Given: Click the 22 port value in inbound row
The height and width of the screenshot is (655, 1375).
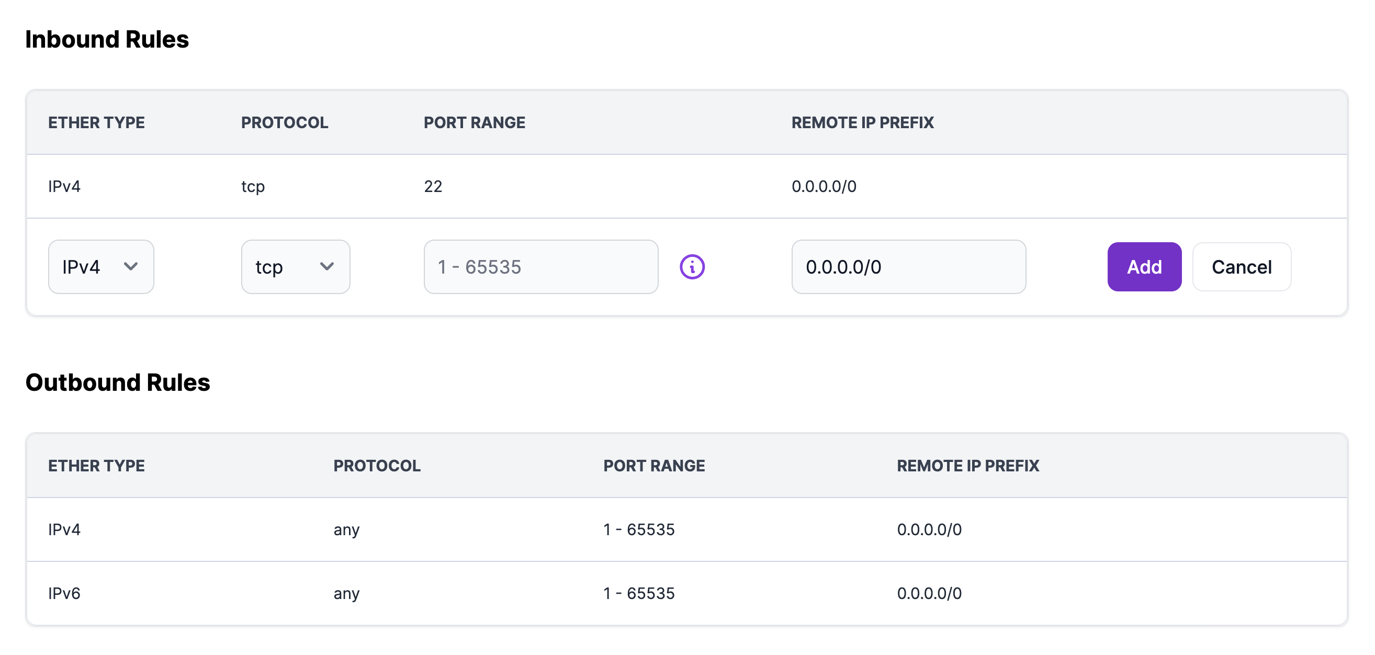Looking at the screenshot, I should [433, 186].
